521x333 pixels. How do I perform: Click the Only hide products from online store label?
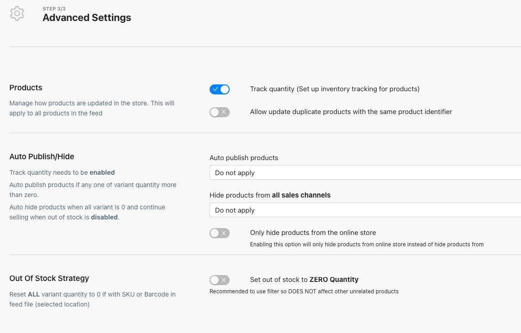(313, 233)
